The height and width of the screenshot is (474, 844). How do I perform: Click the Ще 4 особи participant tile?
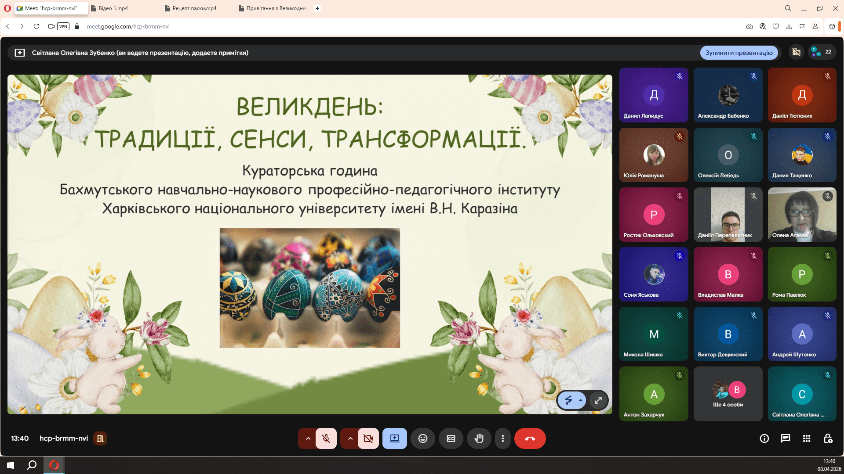[728, 394]
